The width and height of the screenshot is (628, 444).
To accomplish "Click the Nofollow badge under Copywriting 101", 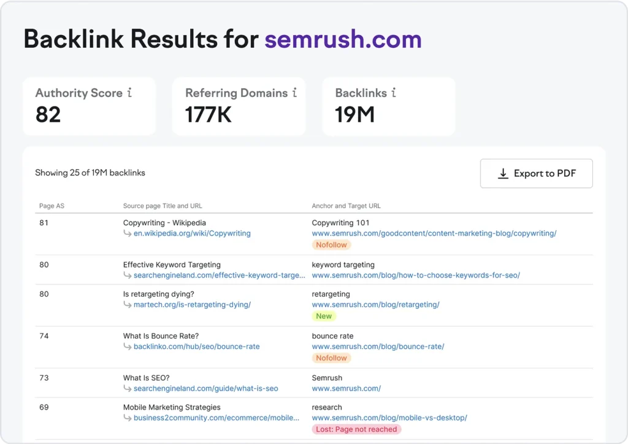I will pos(331,245).
